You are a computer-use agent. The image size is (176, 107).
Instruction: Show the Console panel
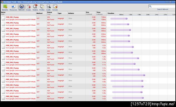[x=55, y=8]
